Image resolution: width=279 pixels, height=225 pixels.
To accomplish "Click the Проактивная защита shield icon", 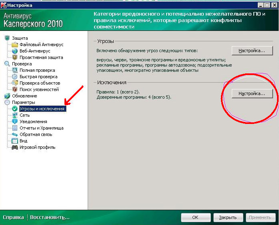I will [15, 57].
